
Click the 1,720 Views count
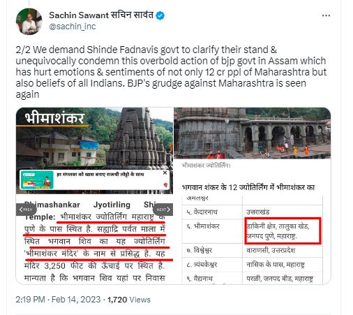click(129, 300)
